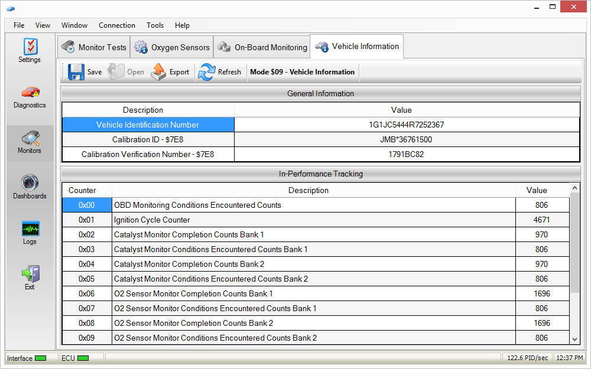Select the Ignition Cycle Counter row

point(313,220)
